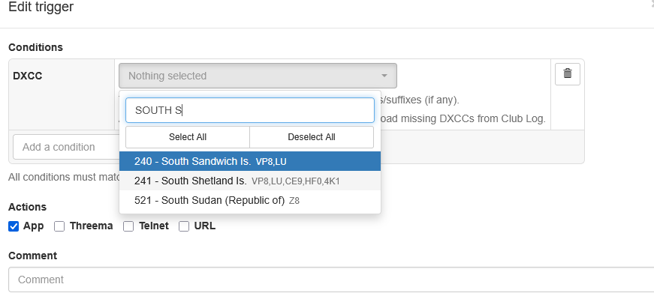Image resolution: width=654 pixels, height=308 pixels.
Task: Click the Conditions section heading
Action: (x=35, y=47)
